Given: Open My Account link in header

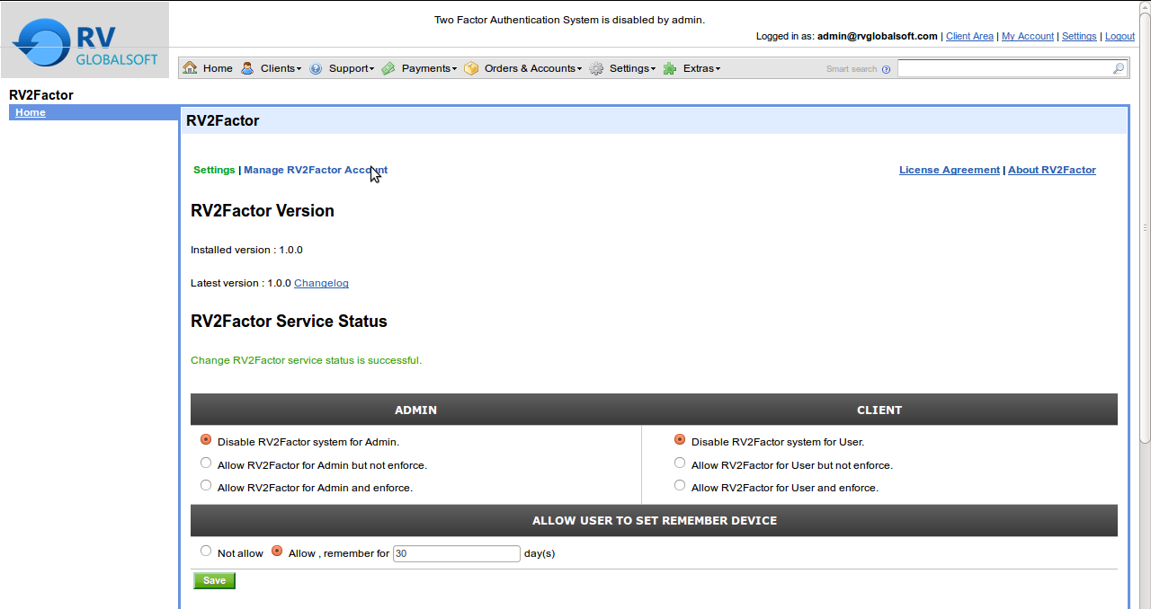Looking at the screenshot, I should [x=1028, y=36].
